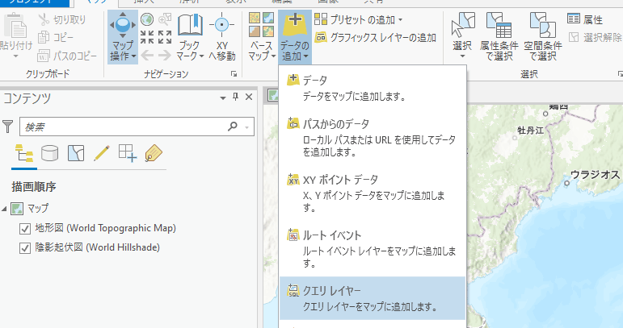Switch to List By Editing
Image resolution: width=623 pixels, height=328 pixels.
(x=102, y=153)
